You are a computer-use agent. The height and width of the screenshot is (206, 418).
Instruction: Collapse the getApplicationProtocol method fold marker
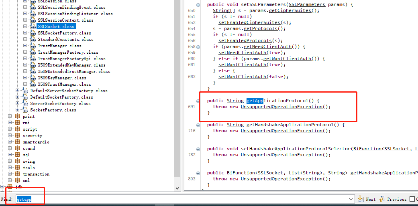pos(198,101)
